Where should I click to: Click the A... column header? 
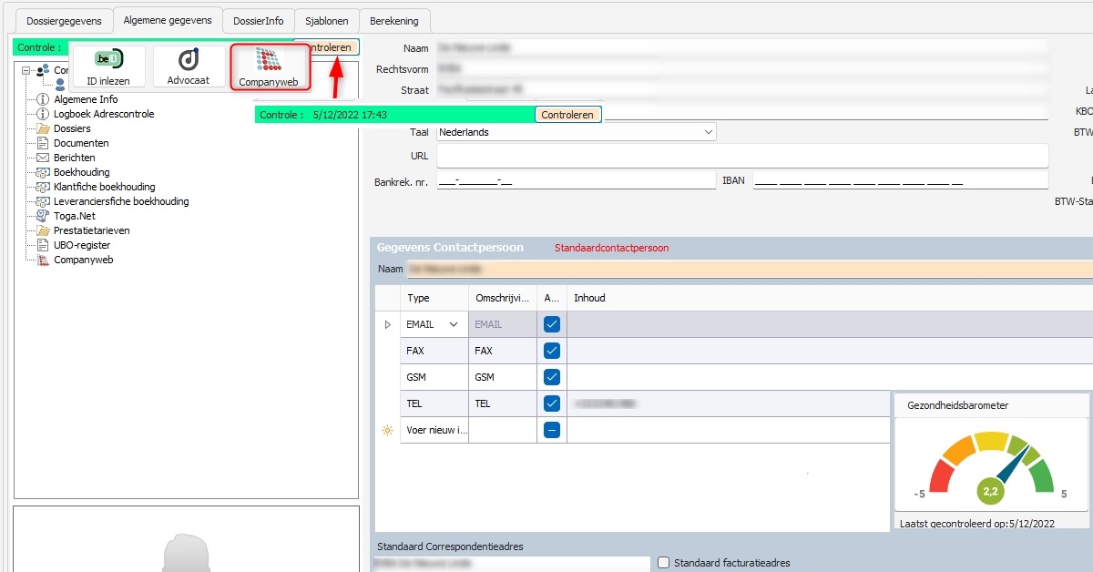pyautogui.click(x=552, y=298)
